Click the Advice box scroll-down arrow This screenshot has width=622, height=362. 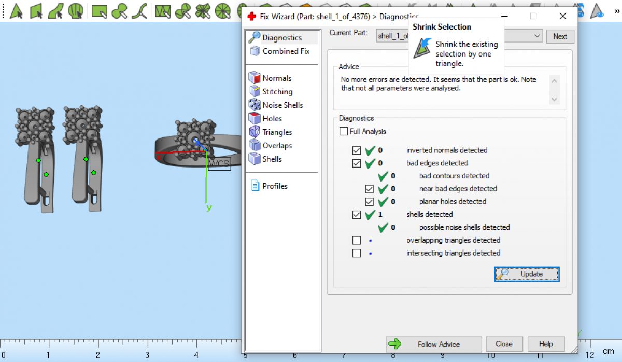click(x=554, y=99)
